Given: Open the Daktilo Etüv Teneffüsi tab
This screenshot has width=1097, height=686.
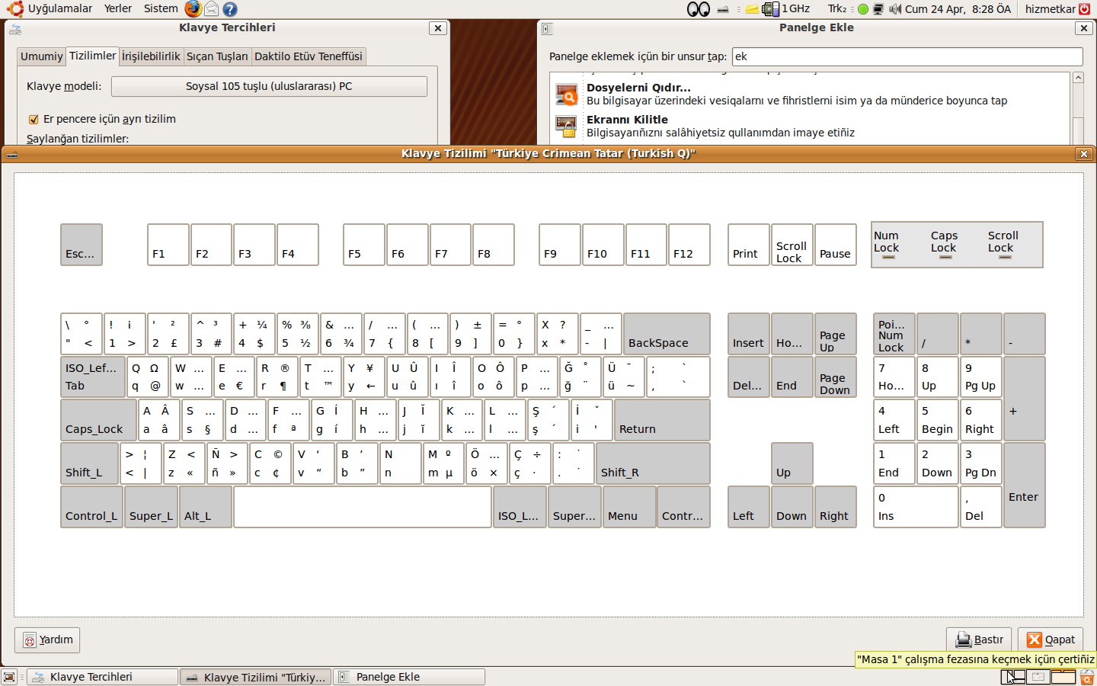Looking at the screenshot, I should coord(309,56).
